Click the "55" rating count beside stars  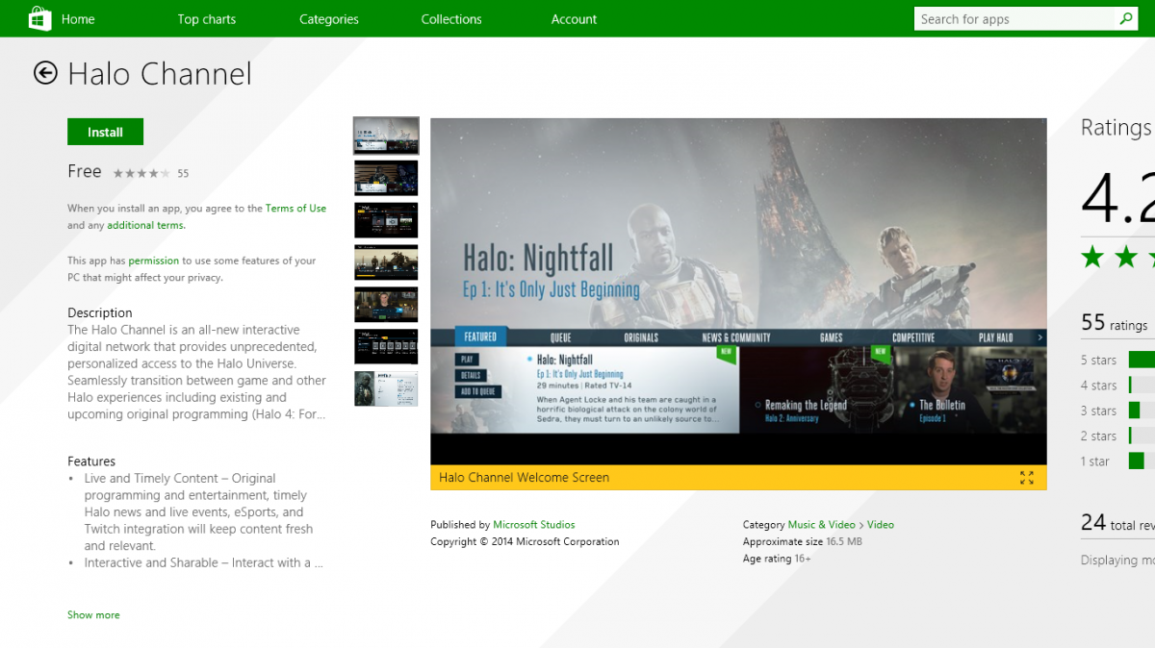(x=183, y=174)
